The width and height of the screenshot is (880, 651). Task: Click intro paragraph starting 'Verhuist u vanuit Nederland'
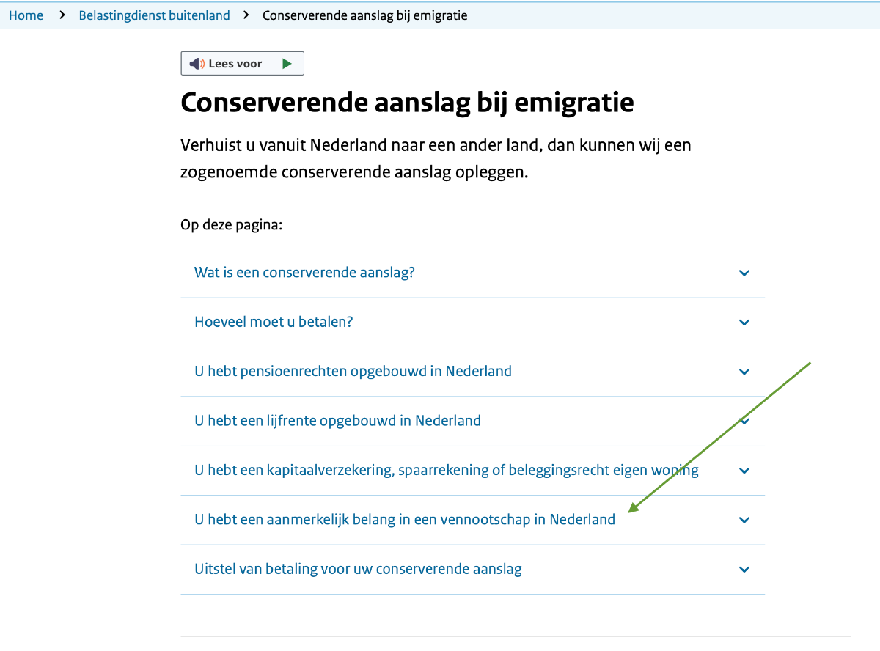coord(436,160)
